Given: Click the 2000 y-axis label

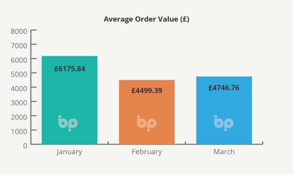Looking at the screenshot, I should click(x=19, y=116).
